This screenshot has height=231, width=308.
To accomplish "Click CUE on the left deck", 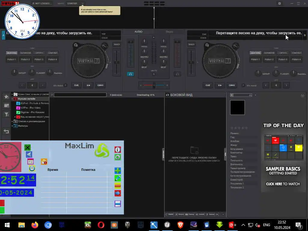I will point(76,85).
